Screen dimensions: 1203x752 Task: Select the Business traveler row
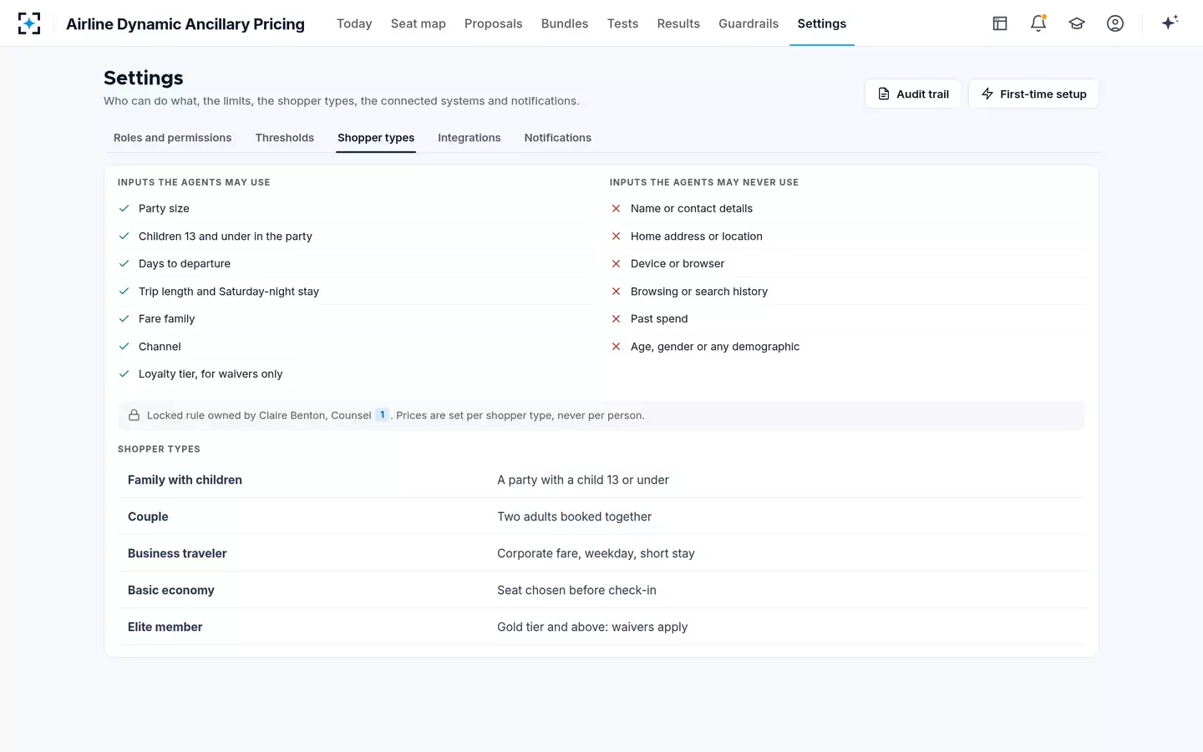601,553
